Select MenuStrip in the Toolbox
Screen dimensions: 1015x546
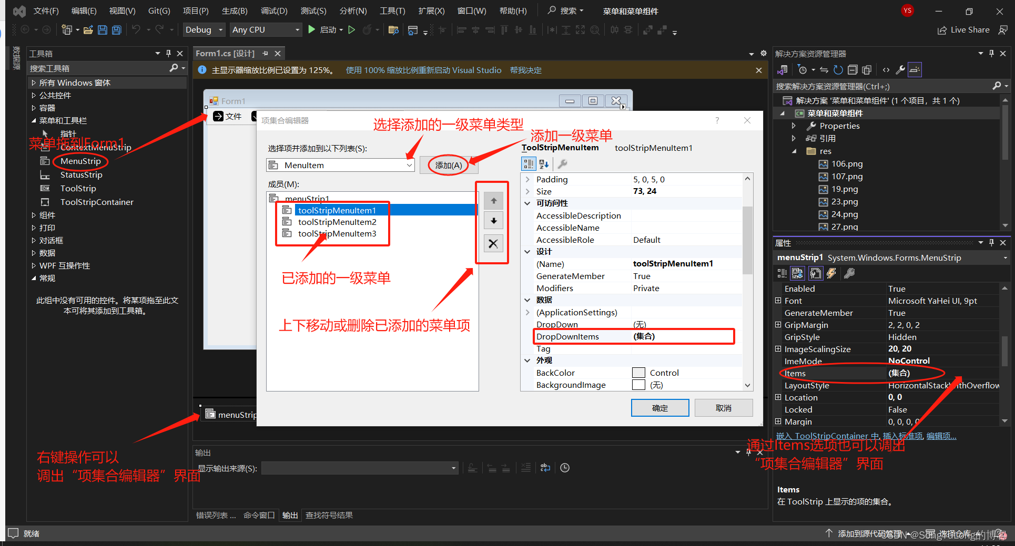80,161
